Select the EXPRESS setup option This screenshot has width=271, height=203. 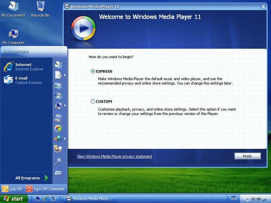coord(93,72)
